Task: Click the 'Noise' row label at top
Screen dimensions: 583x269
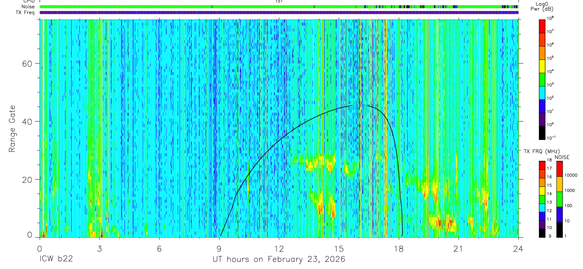Action: (28, 7)
